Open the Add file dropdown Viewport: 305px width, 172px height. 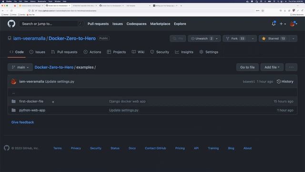click(272, 67)
